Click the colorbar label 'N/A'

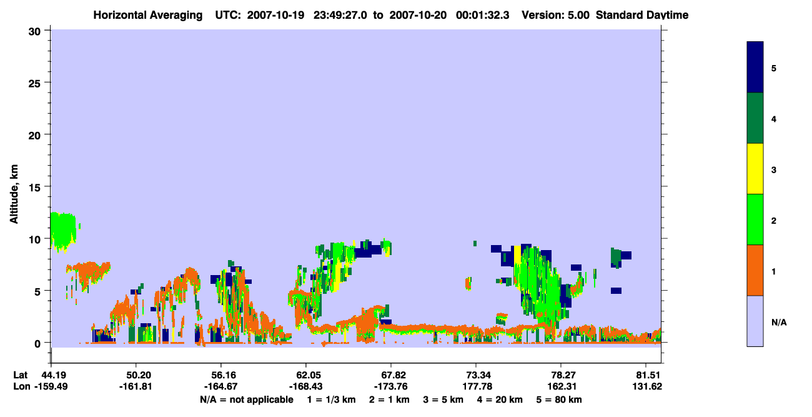[x=779, y=323]
